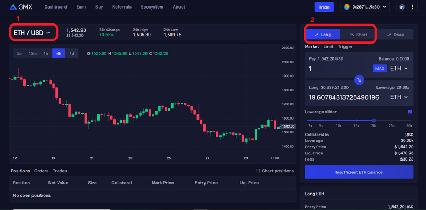Go to the Dashboard page
The image size is (426, 210).
tap(56, 7)
